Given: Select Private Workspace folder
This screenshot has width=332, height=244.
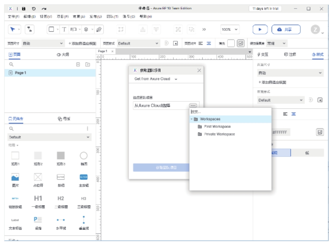Looking at the screenshot, I should click(219, 134).
